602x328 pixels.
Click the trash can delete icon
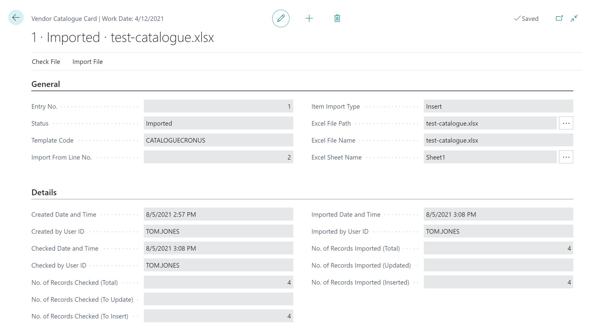pyautogui.click(x=337, y=18)
